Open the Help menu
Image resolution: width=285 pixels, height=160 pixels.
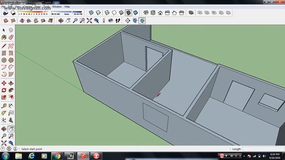tap(67, 7)
